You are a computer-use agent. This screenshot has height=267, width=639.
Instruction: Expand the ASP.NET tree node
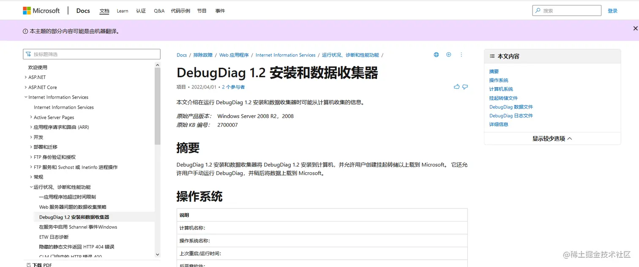(26, 77)
